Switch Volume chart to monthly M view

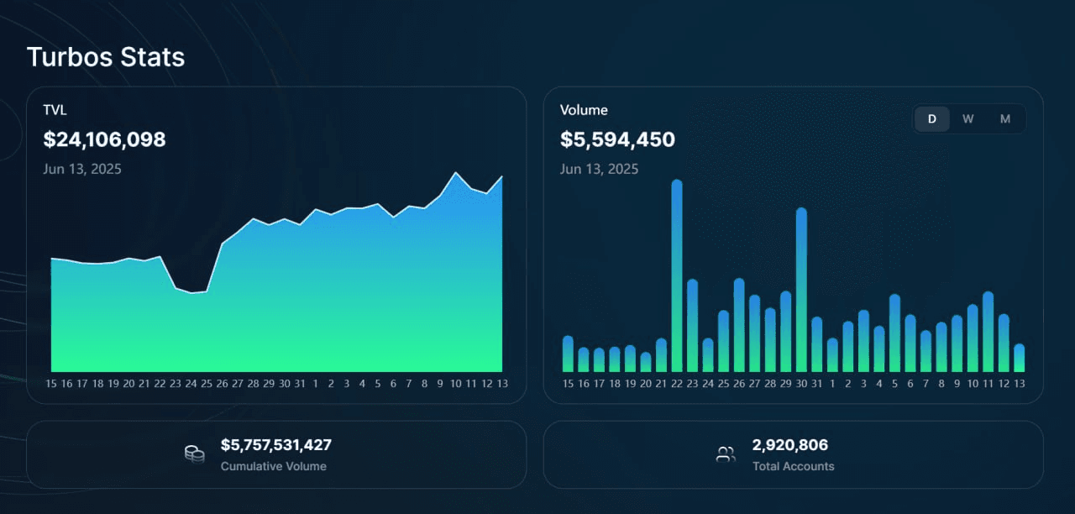point(1005,119)
